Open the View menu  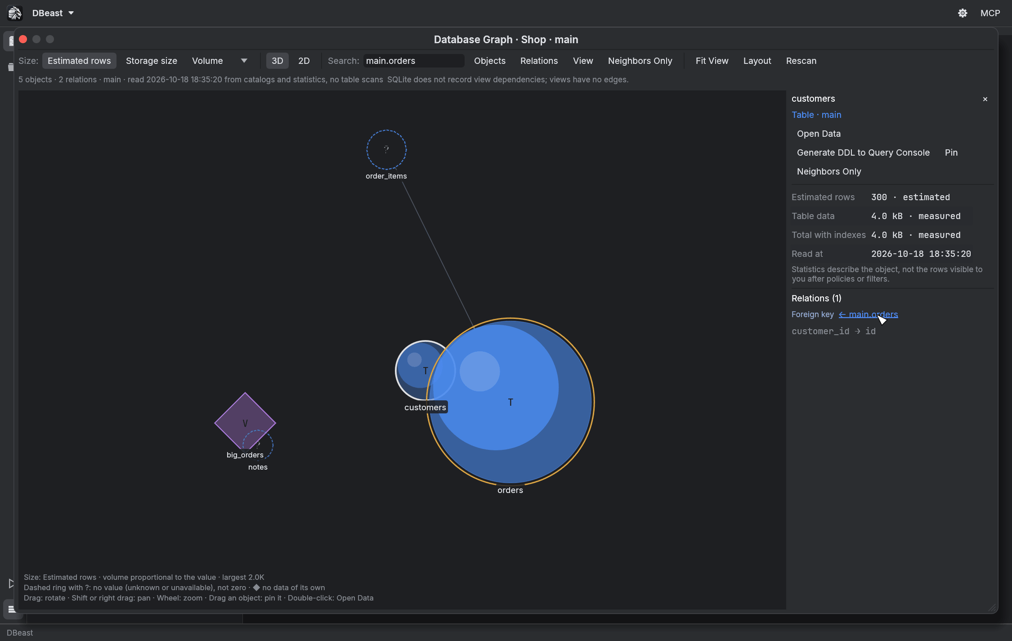(x=583, y=61)
